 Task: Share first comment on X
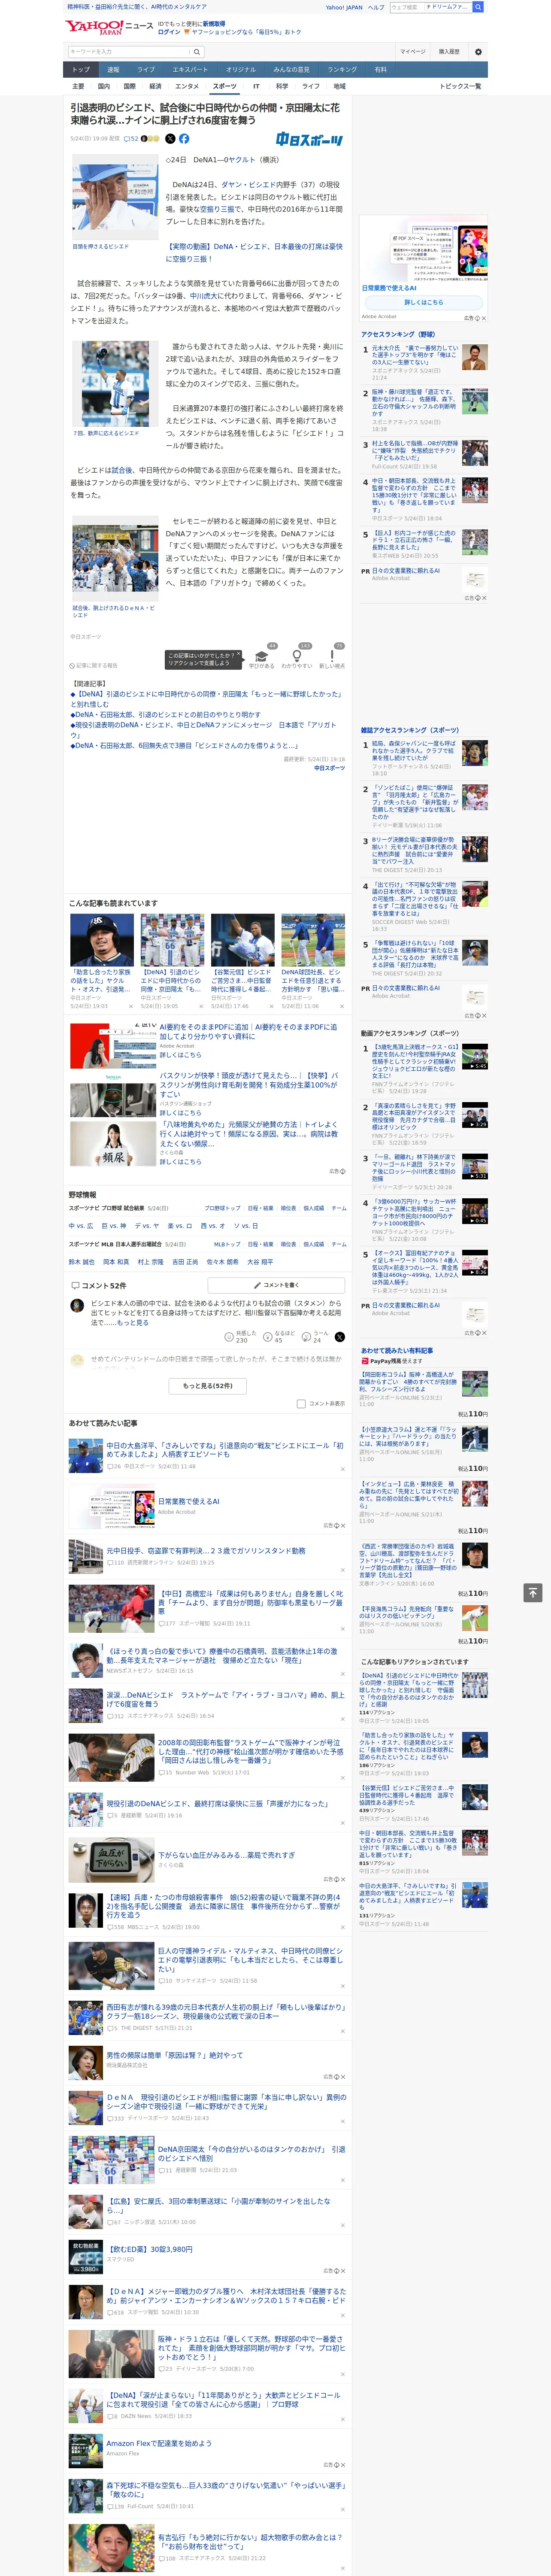click(340, 1336)
